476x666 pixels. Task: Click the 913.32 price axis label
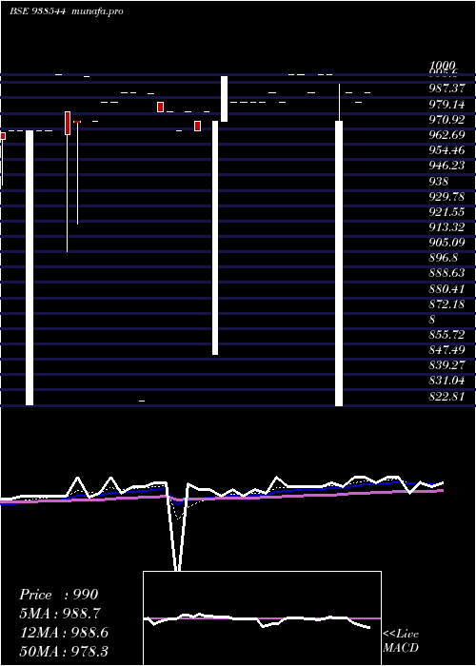click(446, 226)
